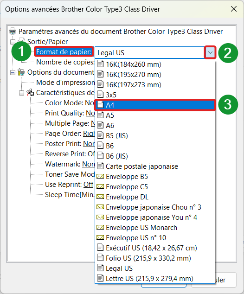Click the envelope icon beside Enveloppe DL
This screenshot has height=294, width=244.
coord(100,197)
